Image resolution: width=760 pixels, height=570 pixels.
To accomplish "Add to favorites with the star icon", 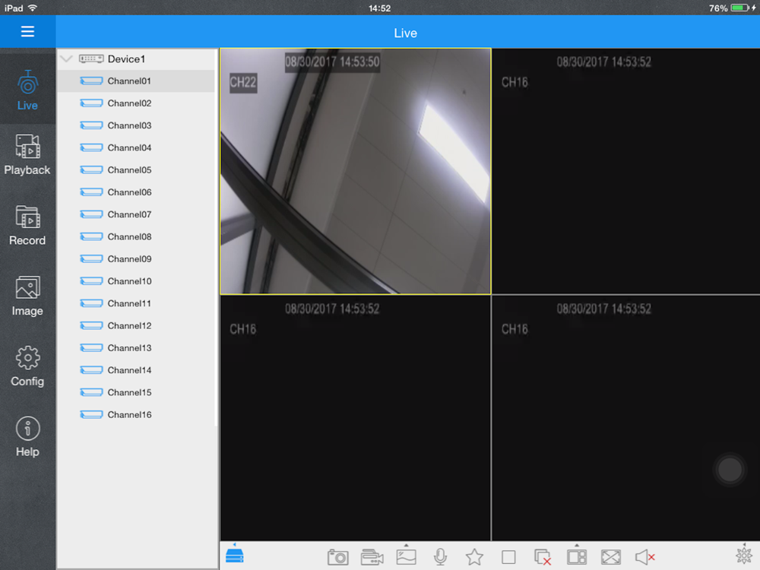I will point(474,557).
